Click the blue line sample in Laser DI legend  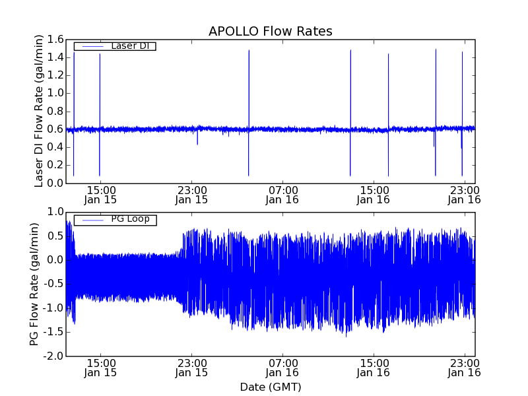pos(92,46)
